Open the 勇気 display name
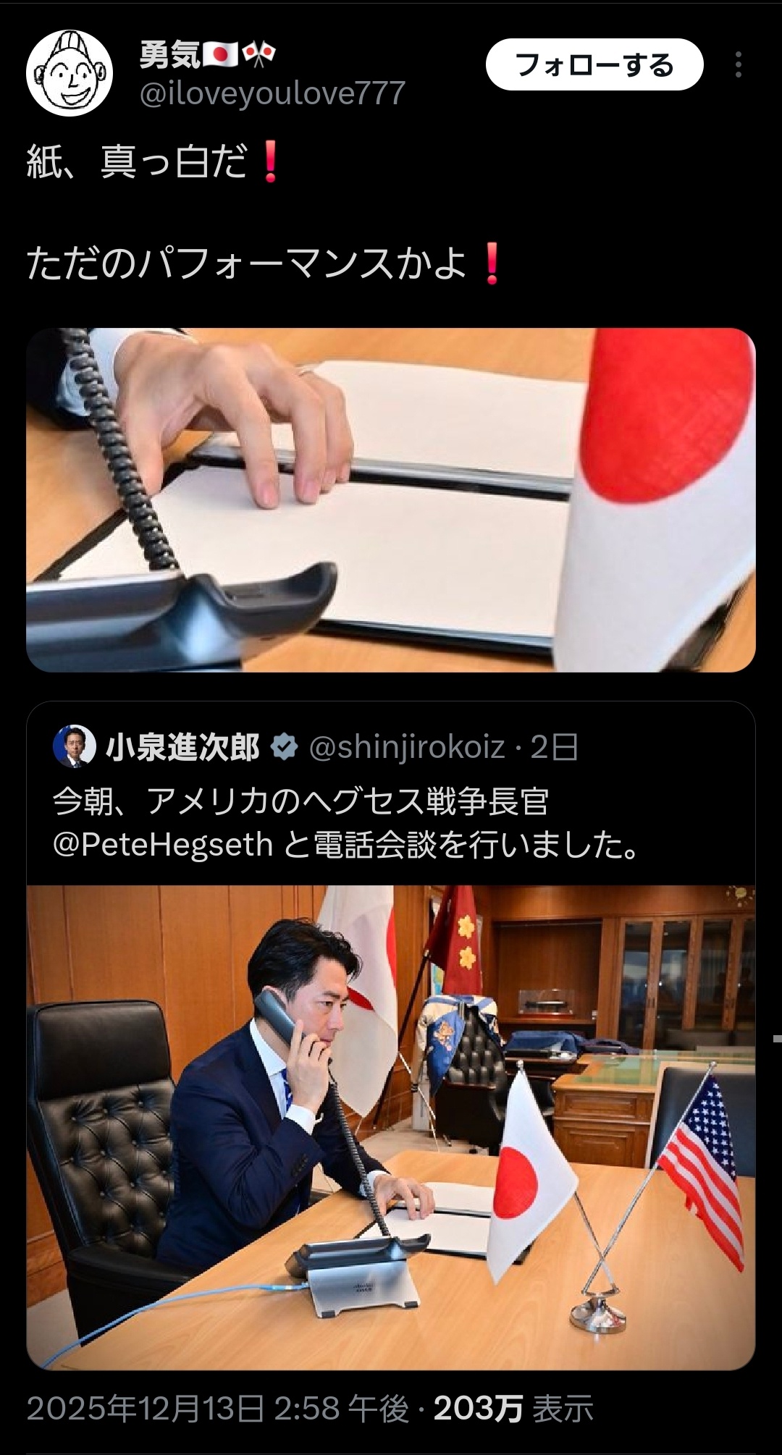The image size is (782, 1455). 169,55
